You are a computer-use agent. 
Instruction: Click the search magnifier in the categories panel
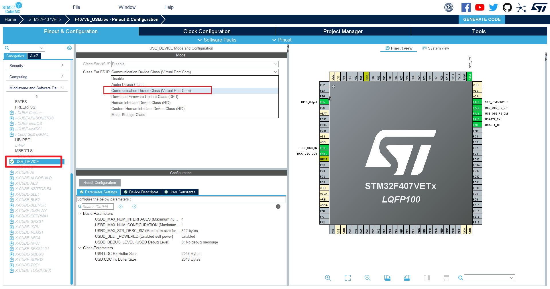click(6, 48)
